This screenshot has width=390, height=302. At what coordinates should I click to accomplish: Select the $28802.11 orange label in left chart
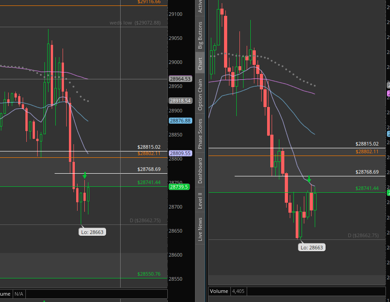coord(149,153)
